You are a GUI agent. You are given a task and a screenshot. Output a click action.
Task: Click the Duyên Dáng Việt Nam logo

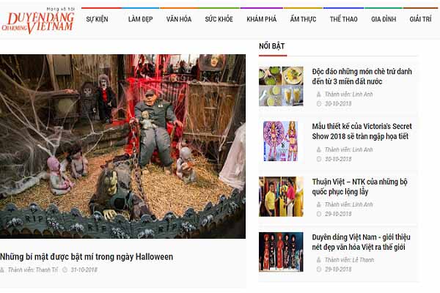(x=38, y=21)
